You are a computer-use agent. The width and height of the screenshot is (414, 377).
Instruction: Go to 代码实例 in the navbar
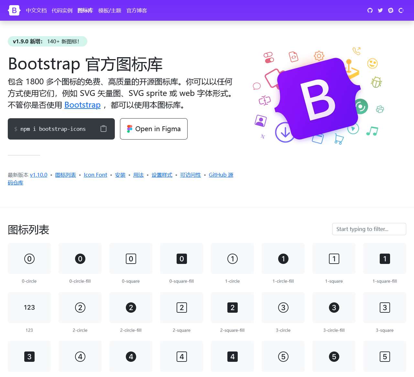pos(62,10)
